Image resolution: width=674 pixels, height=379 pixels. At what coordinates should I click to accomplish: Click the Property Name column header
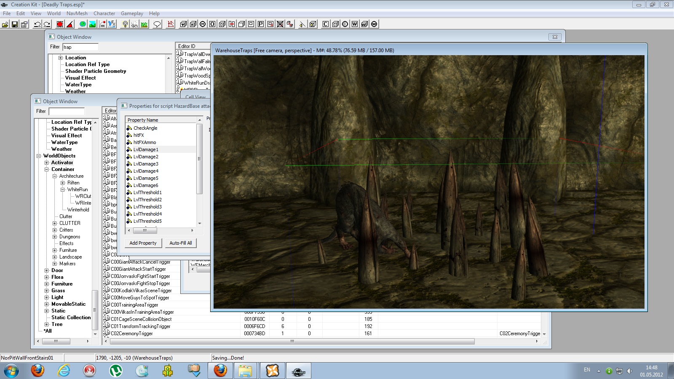click(161, 120)
